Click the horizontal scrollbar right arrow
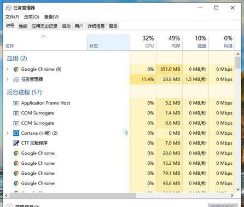Screen dimensions: 244x207 coord(232,196)
